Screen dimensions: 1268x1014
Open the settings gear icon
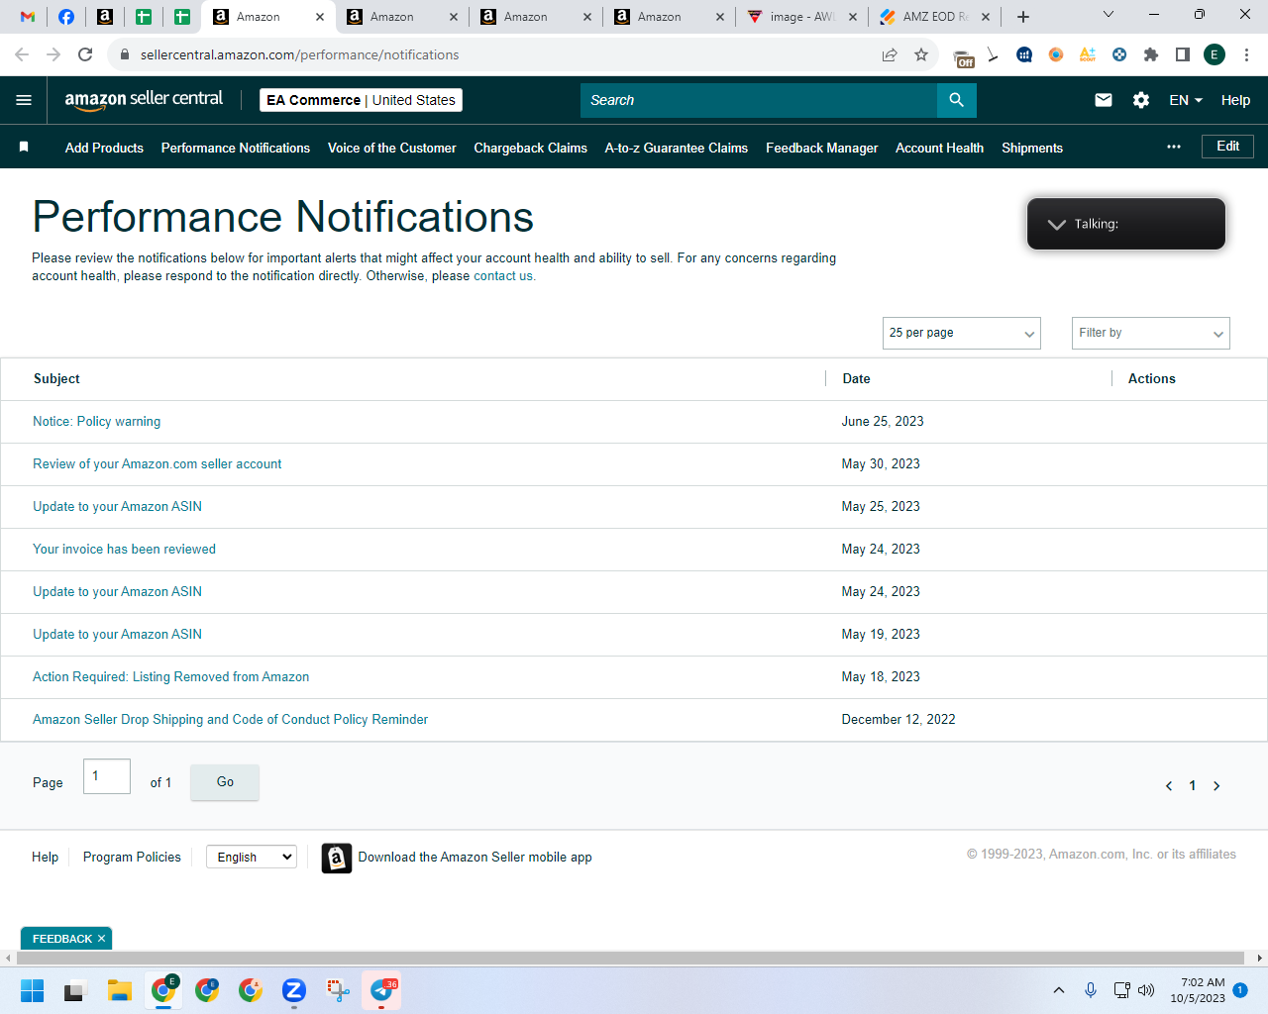coord(1141,100)
